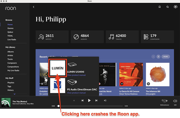Click New Cool Collective, Tony Allen artist text
The image size is (180, 118).
tap(23, 104)
